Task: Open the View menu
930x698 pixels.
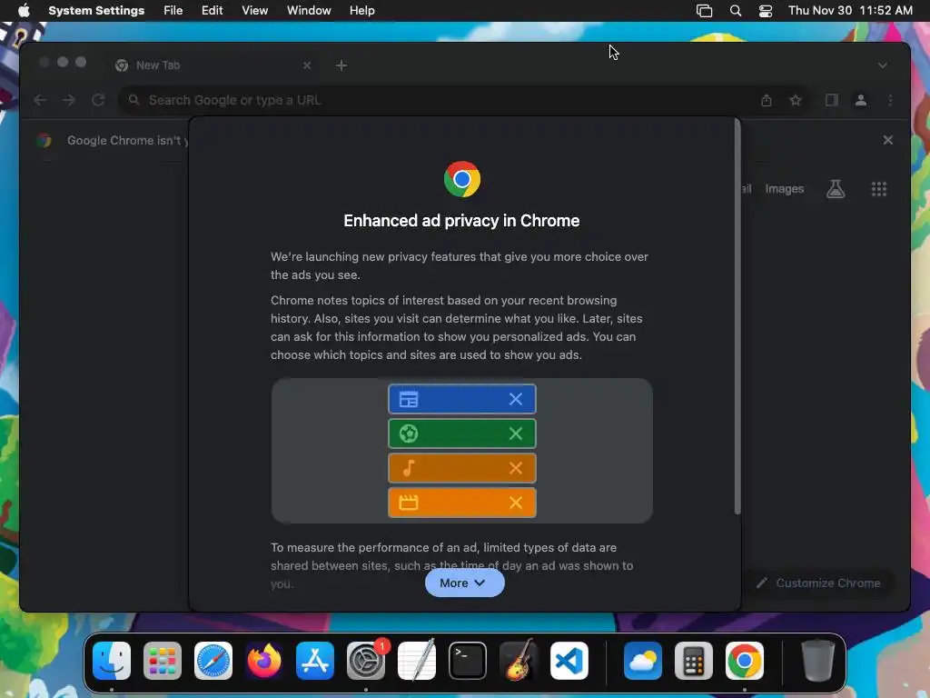Action: pyautogui.click(x=254, y=10)
